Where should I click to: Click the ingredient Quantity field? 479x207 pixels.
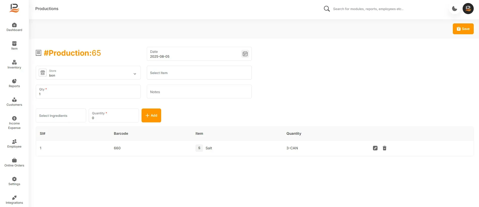(x=114, y=116)
